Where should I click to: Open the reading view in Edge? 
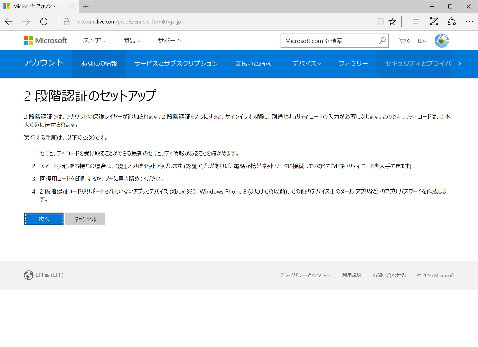380,21
